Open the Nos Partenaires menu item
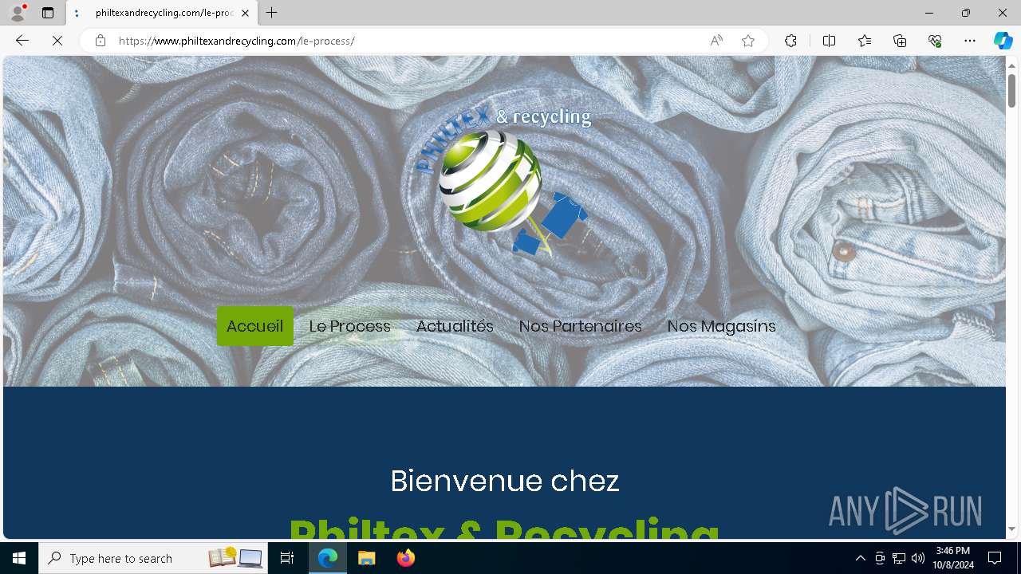The height and width of the screenshot is (574, 1021). 580,326
